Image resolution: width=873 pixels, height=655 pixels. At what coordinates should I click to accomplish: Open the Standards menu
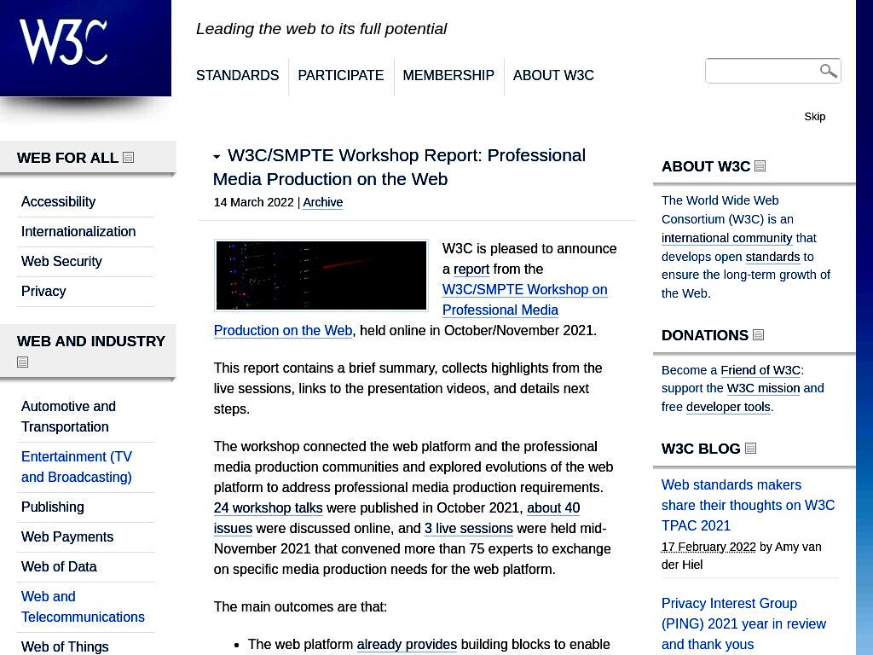[237, 75]
